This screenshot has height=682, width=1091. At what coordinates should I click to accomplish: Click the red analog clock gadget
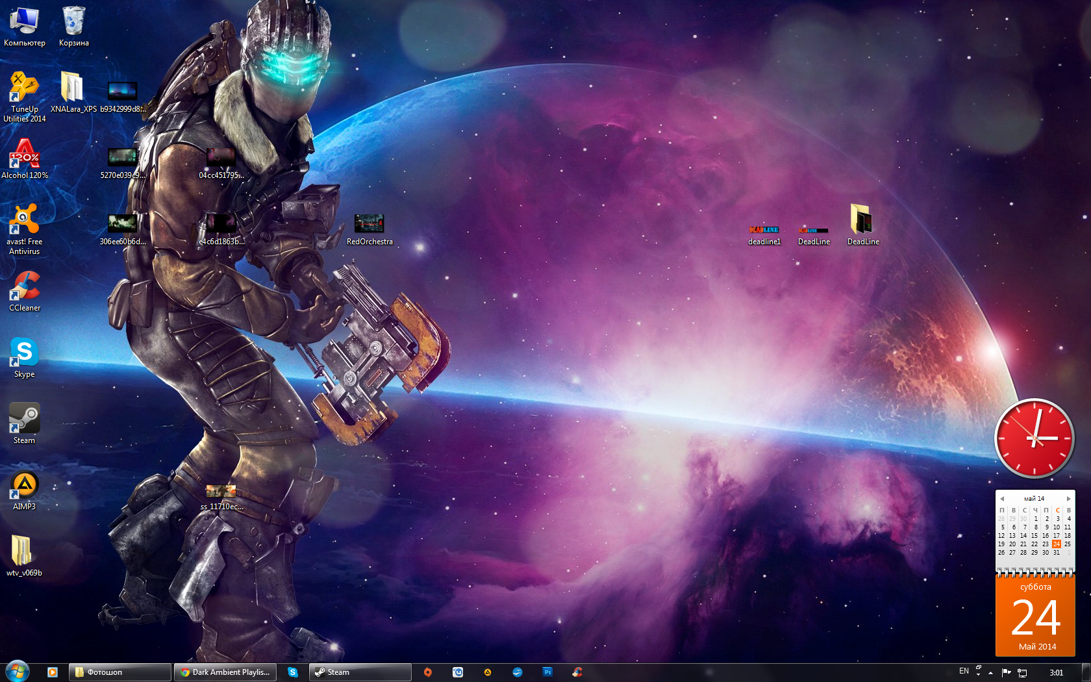tap(1035, 438)
